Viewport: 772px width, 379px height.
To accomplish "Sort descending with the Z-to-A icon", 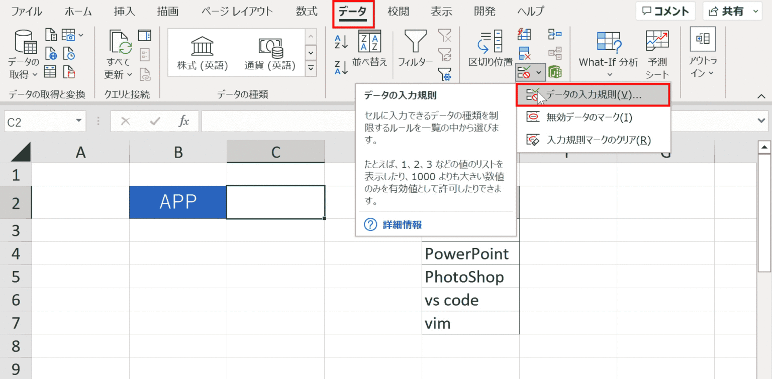I will (341, 67).
